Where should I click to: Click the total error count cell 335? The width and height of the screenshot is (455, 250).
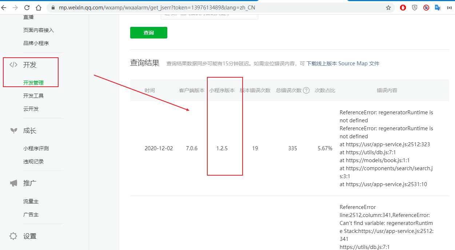(292, 148)
